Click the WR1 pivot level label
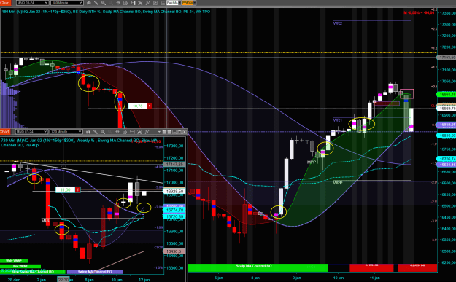456x282 pixels. click(x=337, y=120)
